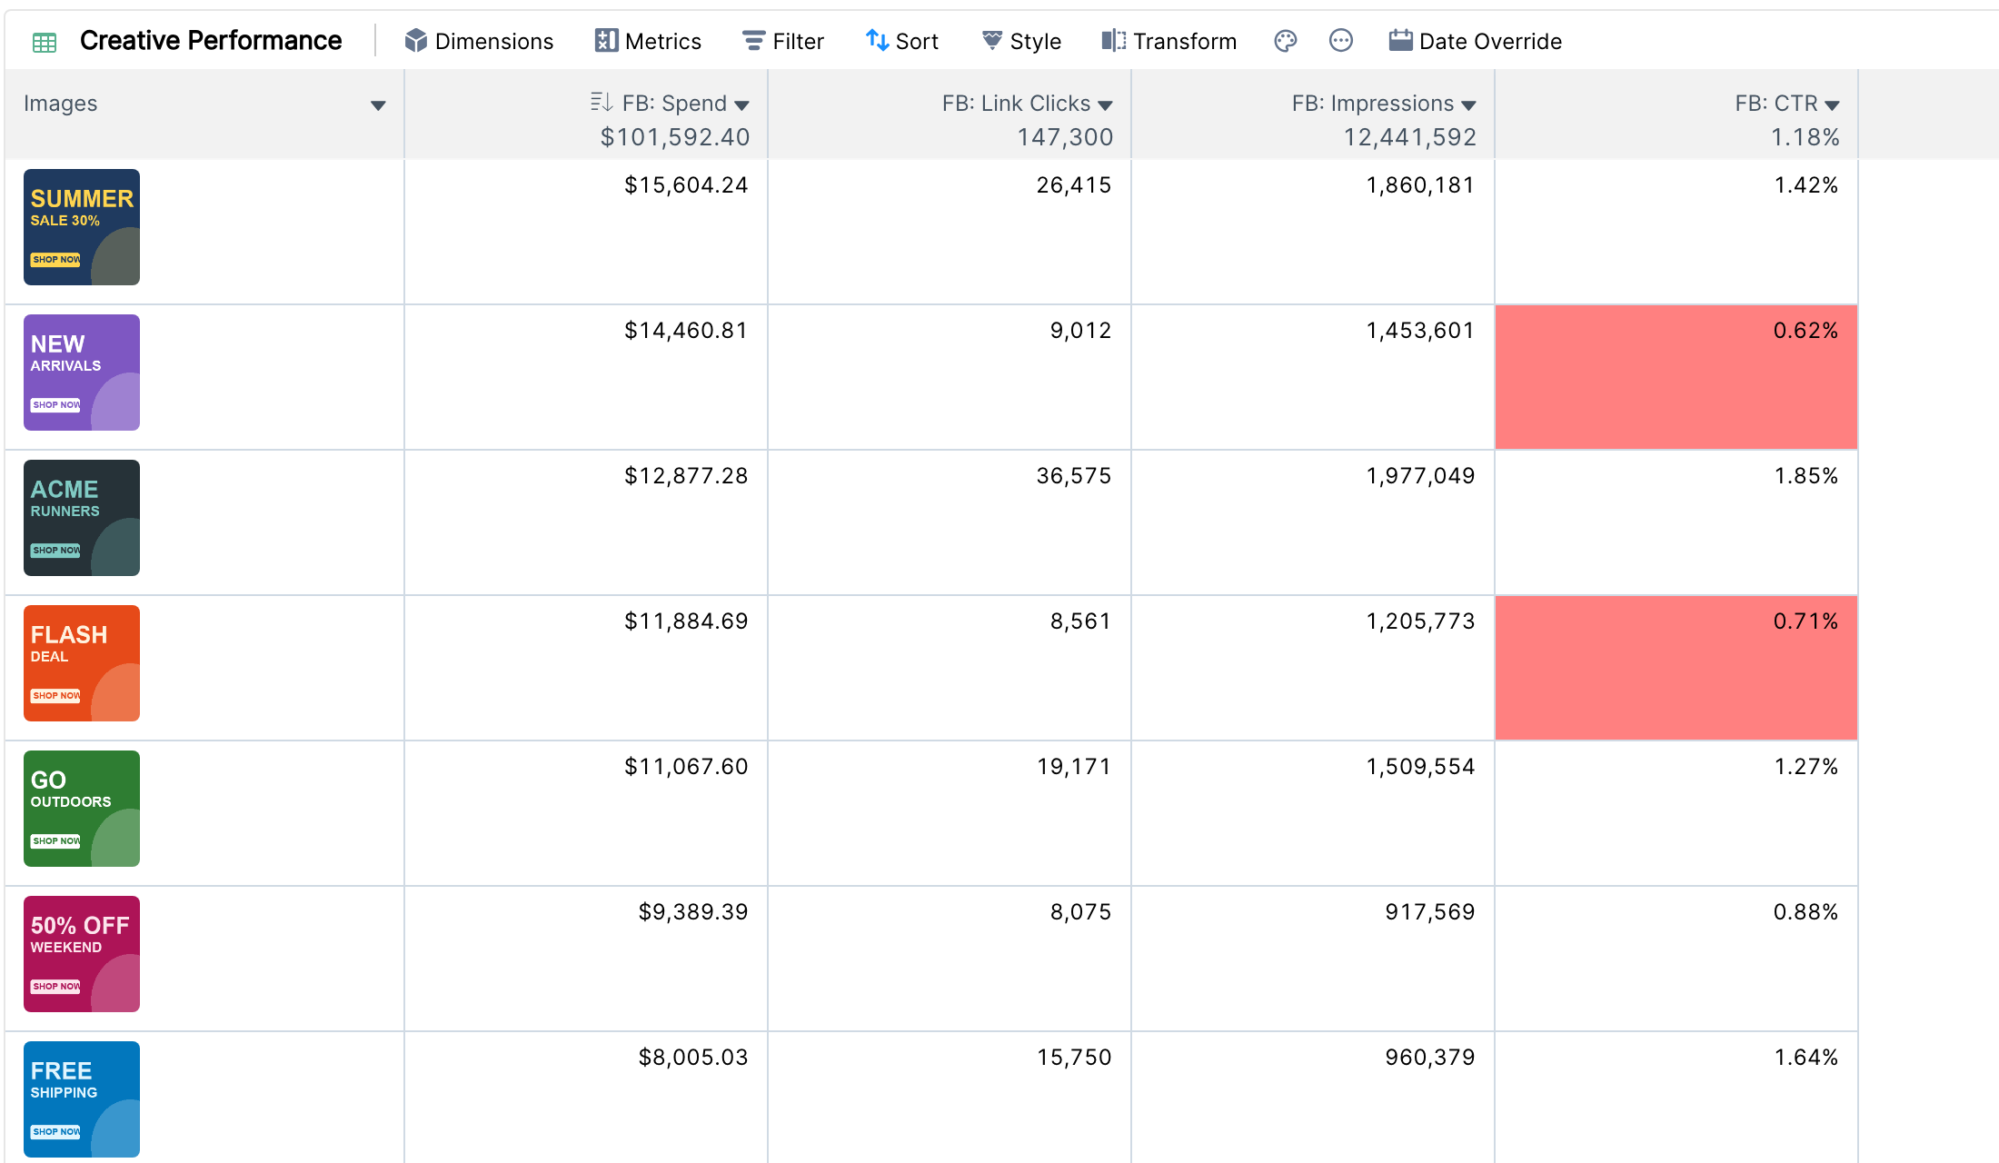Click the Filter funnel icon
This screenshot has height=1163, width=1999.
[x=754, y=41]
